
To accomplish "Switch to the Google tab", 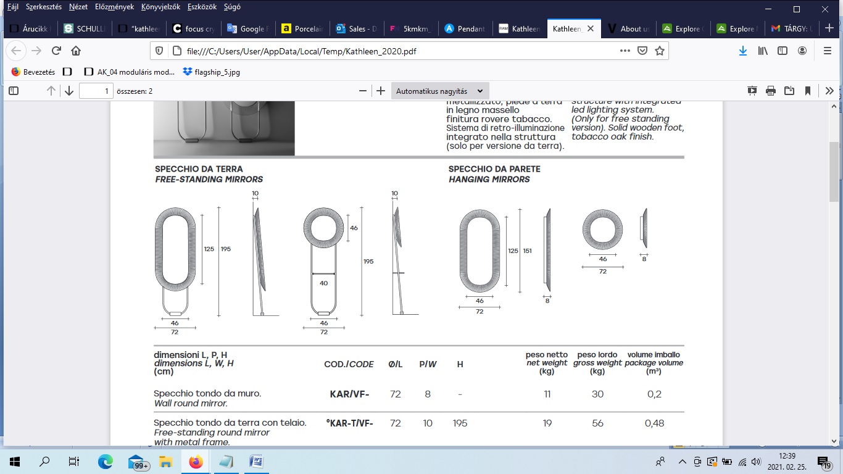I will pos(247,28).
